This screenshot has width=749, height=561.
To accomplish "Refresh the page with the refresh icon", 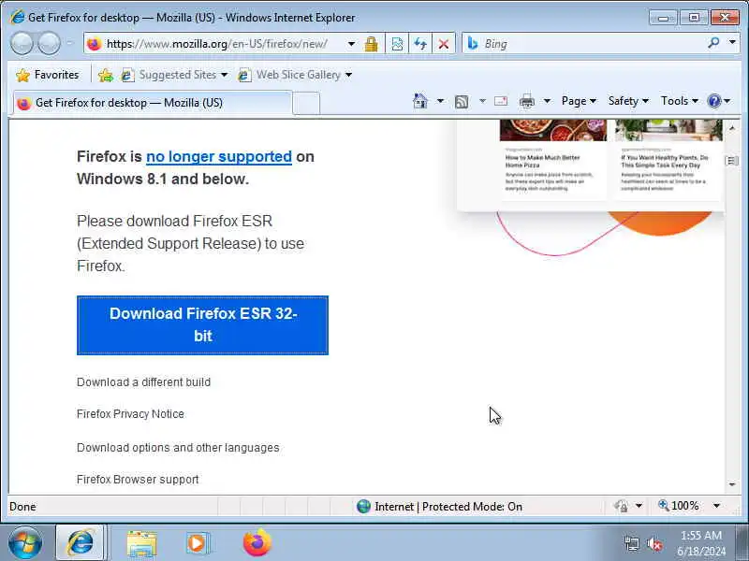I will [x=420, y=44].
